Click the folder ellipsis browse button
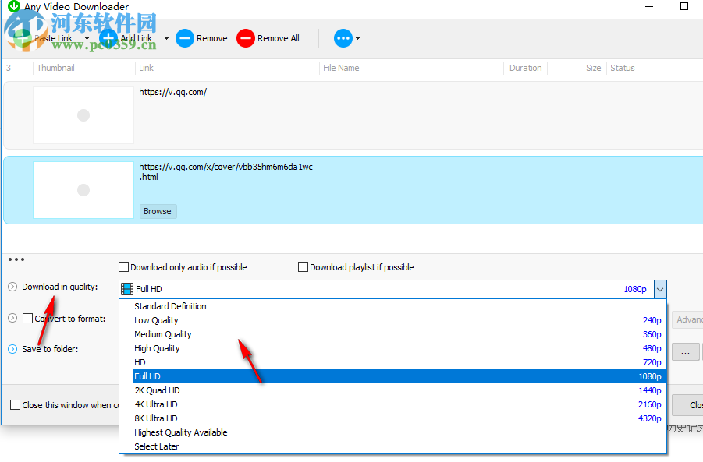 click(685, 351)
